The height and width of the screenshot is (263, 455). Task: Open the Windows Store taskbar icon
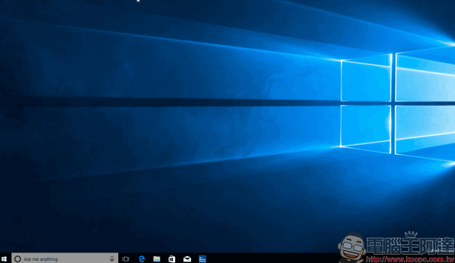[x=171, y=259]
